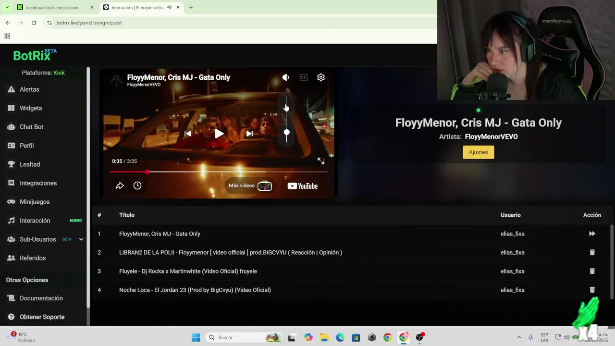Switch to dashboard.kick.com/stream tab

click(56, 8)
